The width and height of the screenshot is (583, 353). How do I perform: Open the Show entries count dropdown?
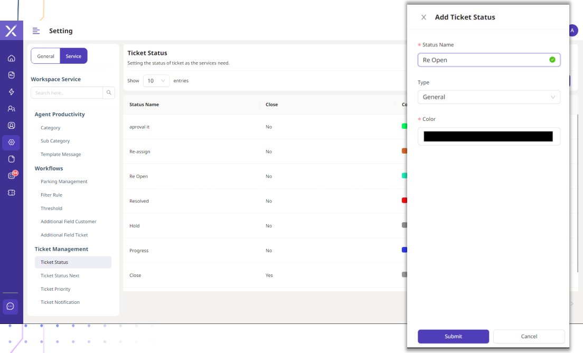[156, 81]
